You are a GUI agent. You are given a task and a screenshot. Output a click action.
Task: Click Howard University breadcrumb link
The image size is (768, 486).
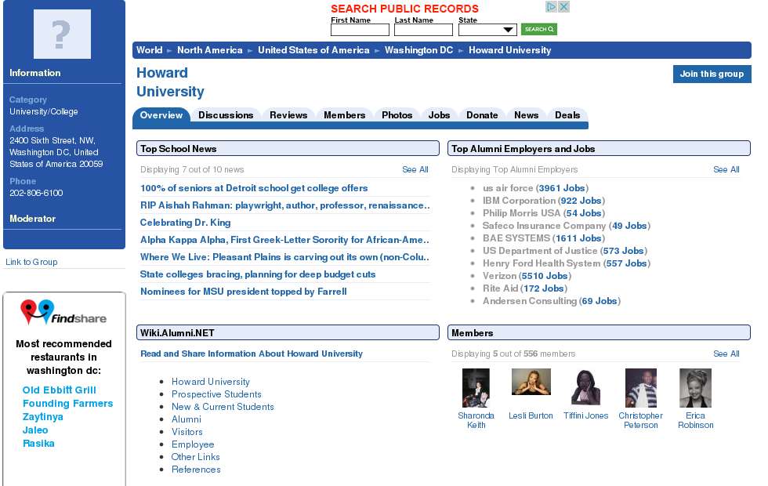(x=510, y=50)
